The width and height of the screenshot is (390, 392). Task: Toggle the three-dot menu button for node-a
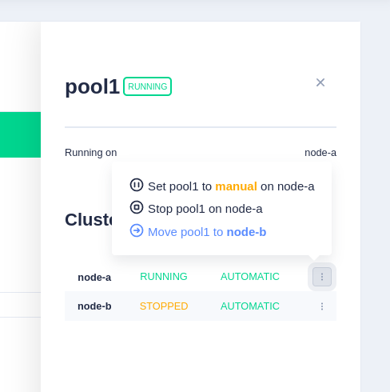(322, 277)
